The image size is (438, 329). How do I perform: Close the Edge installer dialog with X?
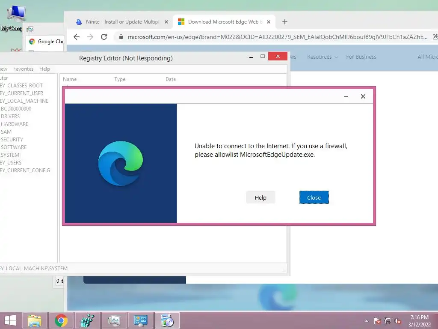coord(363,96)
